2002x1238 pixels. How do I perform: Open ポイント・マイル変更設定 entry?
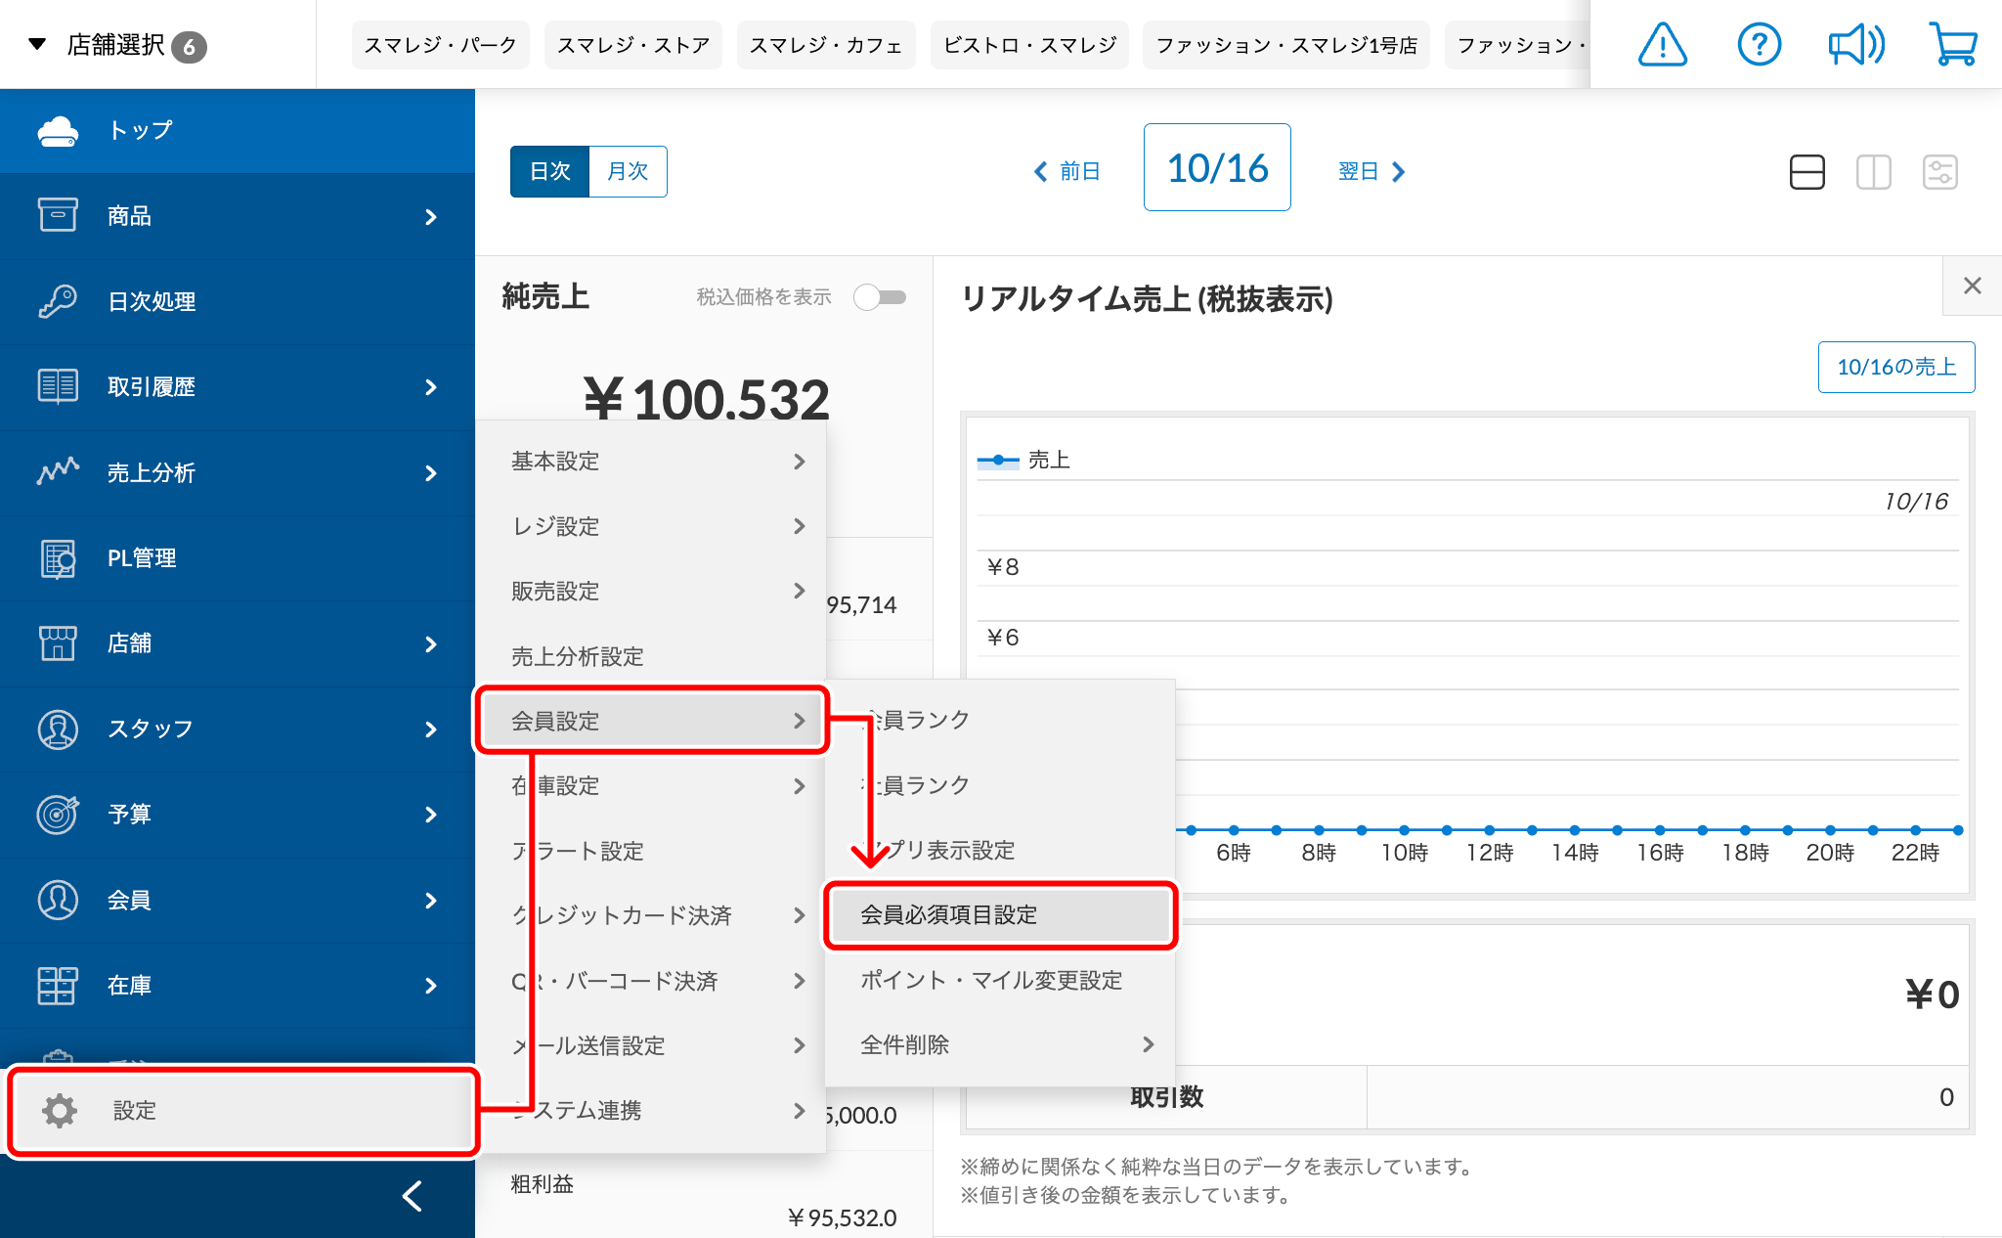pos(991,981)
